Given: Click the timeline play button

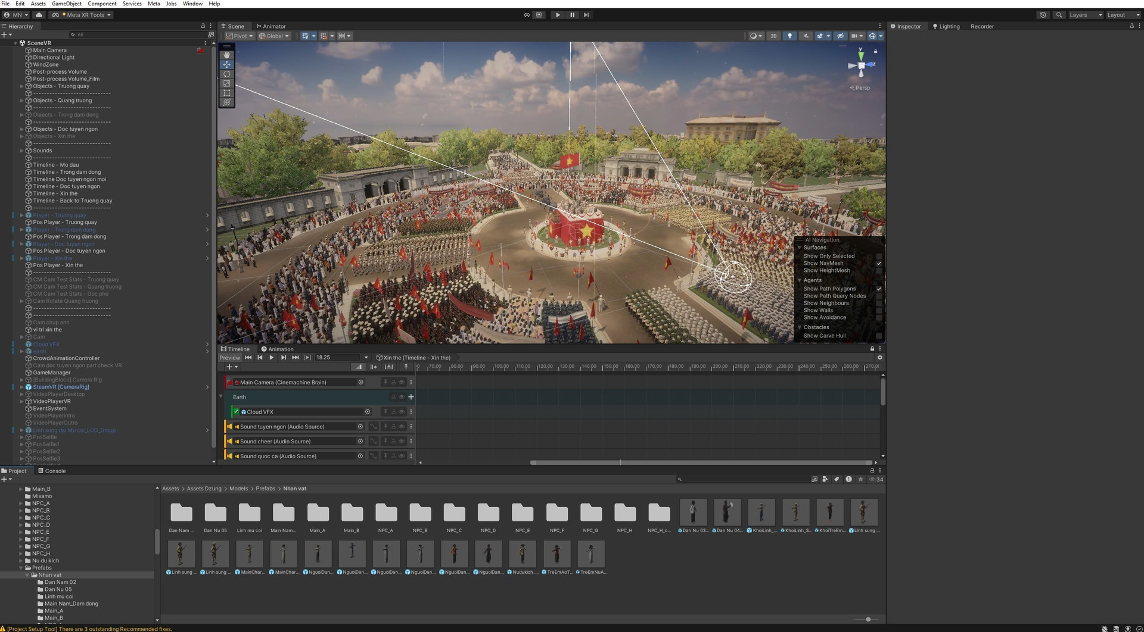Looking at the screenshot, I should click(x=272, y=358).
